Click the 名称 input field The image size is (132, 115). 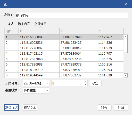(72, 15)
